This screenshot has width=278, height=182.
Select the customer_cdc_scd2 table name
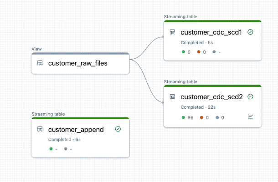(212, 97)
